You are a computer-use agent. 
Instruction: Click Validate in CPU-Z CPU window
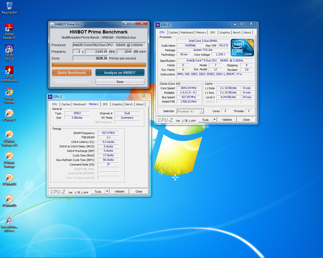[227, 120]
